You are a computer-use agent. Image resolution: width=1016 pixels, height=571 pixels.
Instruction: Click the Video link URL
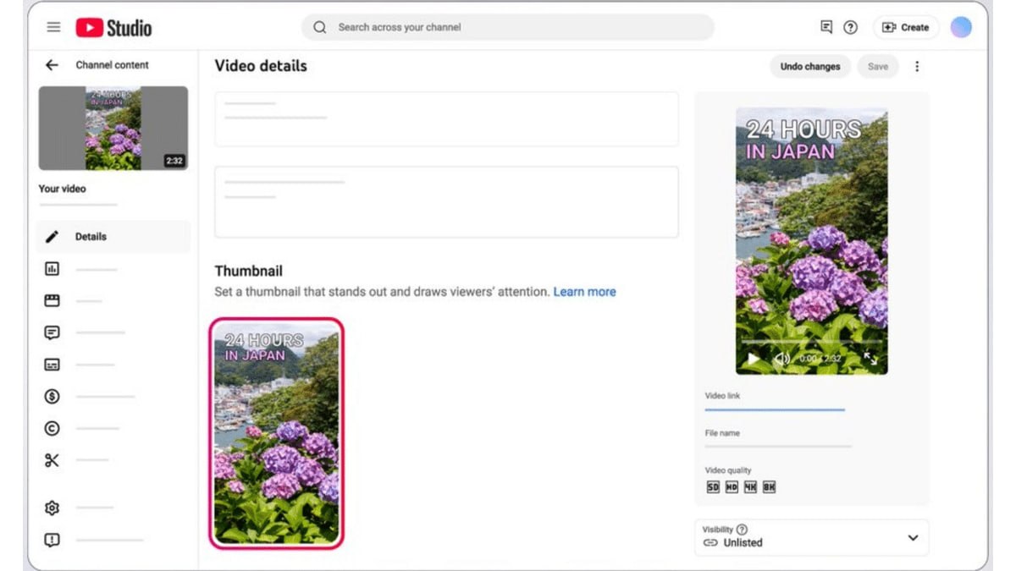point(775,409)
